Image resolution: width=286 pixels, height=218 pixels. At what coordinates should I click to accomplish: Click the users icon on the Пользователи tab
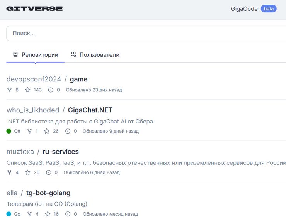(x=73, y=54)
